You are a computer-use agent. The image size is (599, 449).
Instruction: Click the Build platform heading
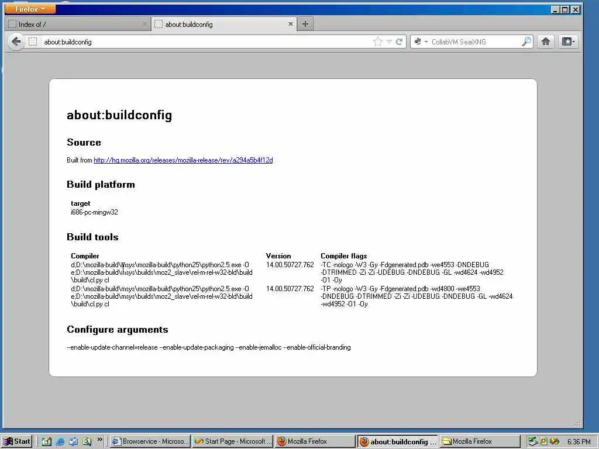101,184
